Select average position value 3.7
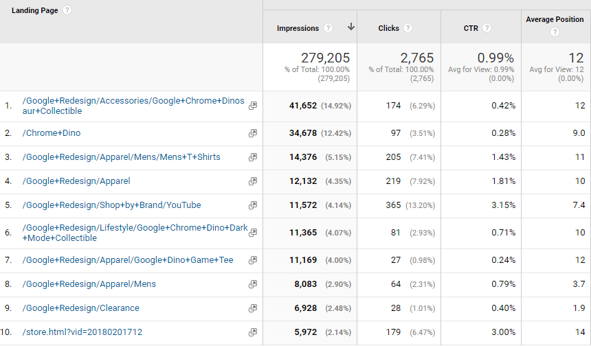The image size is (591, 346). 579,284
